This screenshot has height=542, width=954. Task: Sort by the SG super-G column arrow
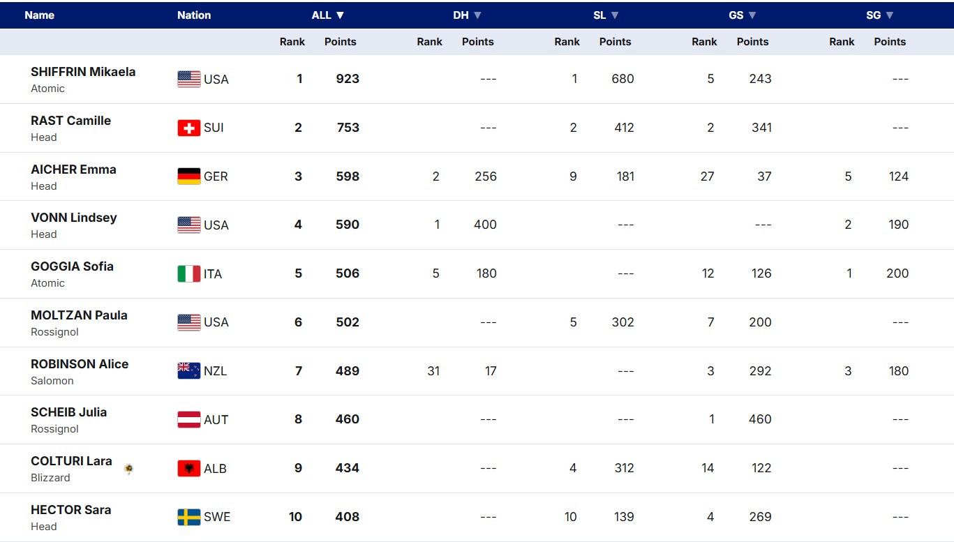[x=890, y=15]
